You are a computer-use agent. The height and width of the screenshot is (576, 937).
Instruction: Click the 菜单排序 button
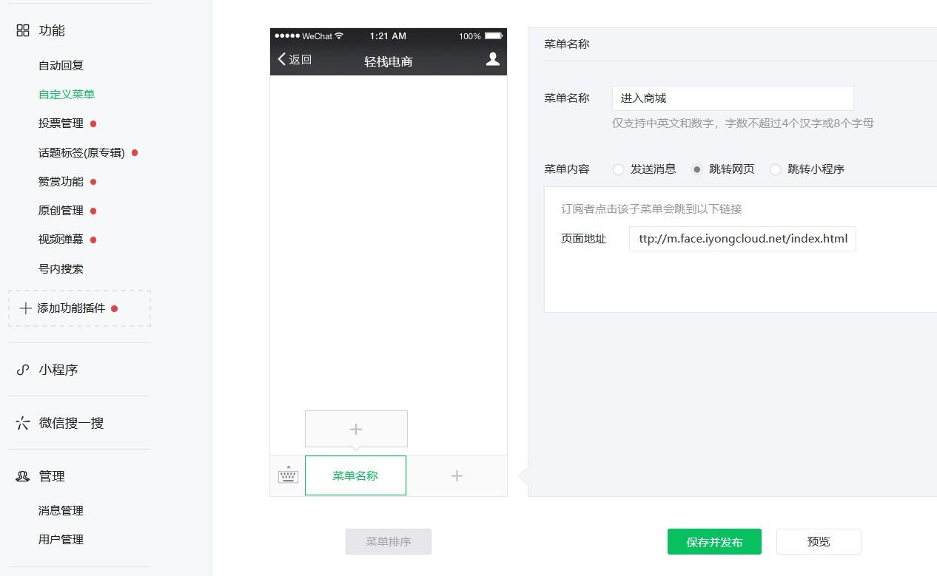coord(388,541)
